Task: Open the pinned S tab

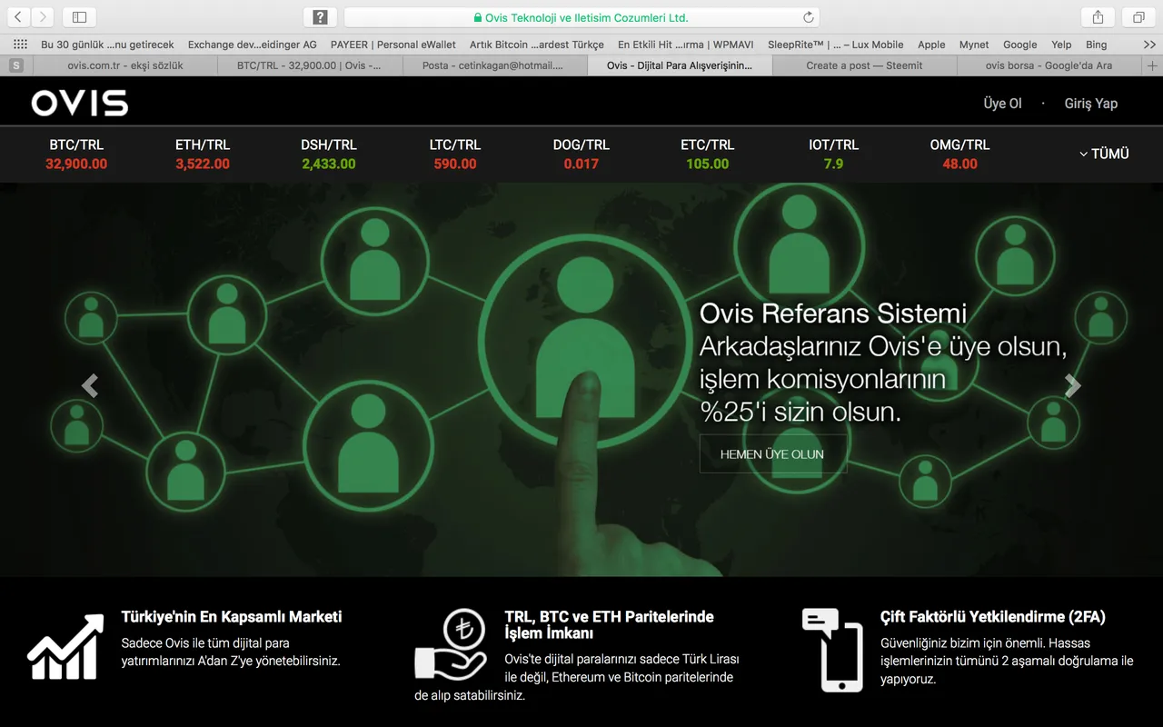Action: (16, 65)
